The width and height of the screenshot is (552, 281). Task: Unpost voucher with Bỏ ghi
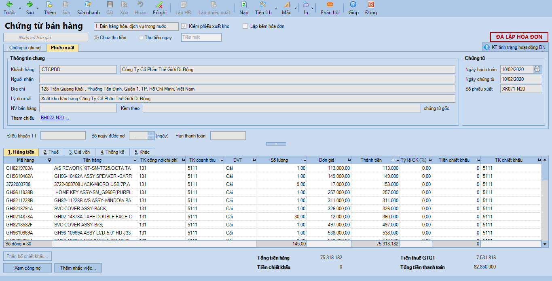click(160, 8)
